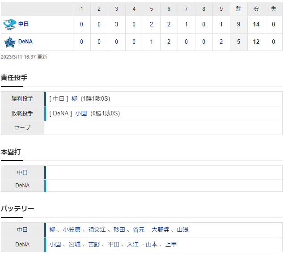Open catcher 大野奨 link

160,230
